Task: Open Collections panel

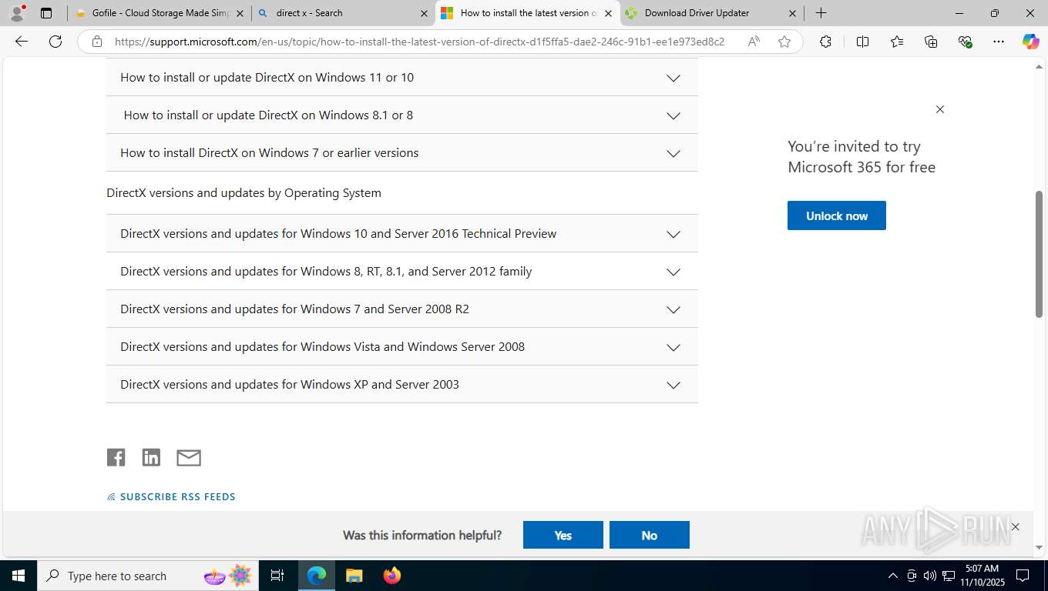Action: [x=931, y=42]
